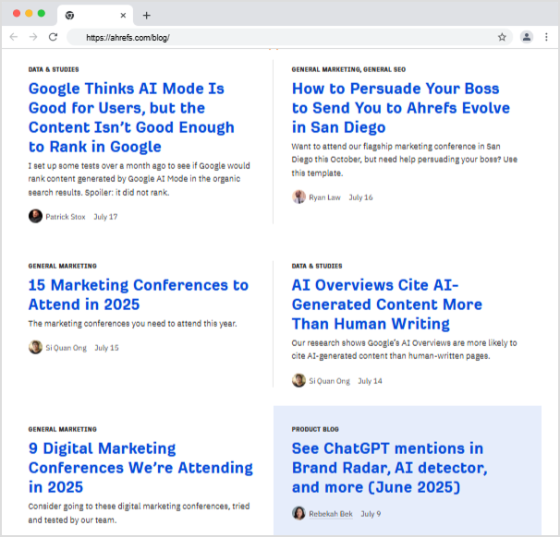Open the Data & Studies category above Google Thinks AI Mode
Image resolution: width=560 pixels, height=537 pixels.
click(x=54, y=69)
